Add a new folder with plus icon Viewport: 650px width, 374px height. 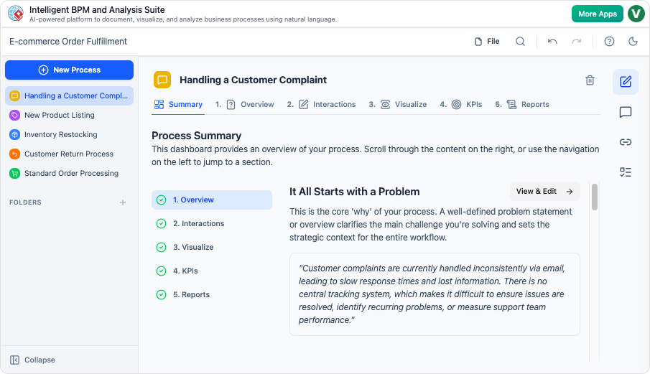point(123,202)
